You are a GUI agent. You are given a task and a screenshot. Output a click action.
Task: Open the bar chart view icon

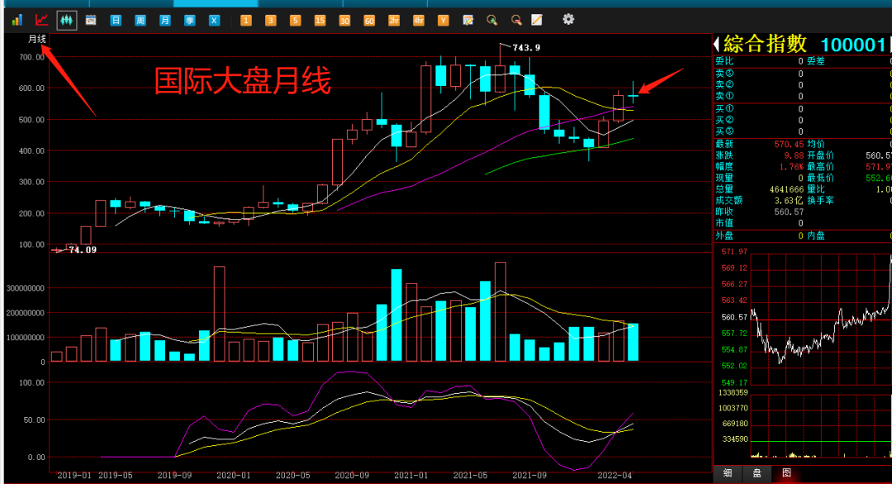pos(17,21)
